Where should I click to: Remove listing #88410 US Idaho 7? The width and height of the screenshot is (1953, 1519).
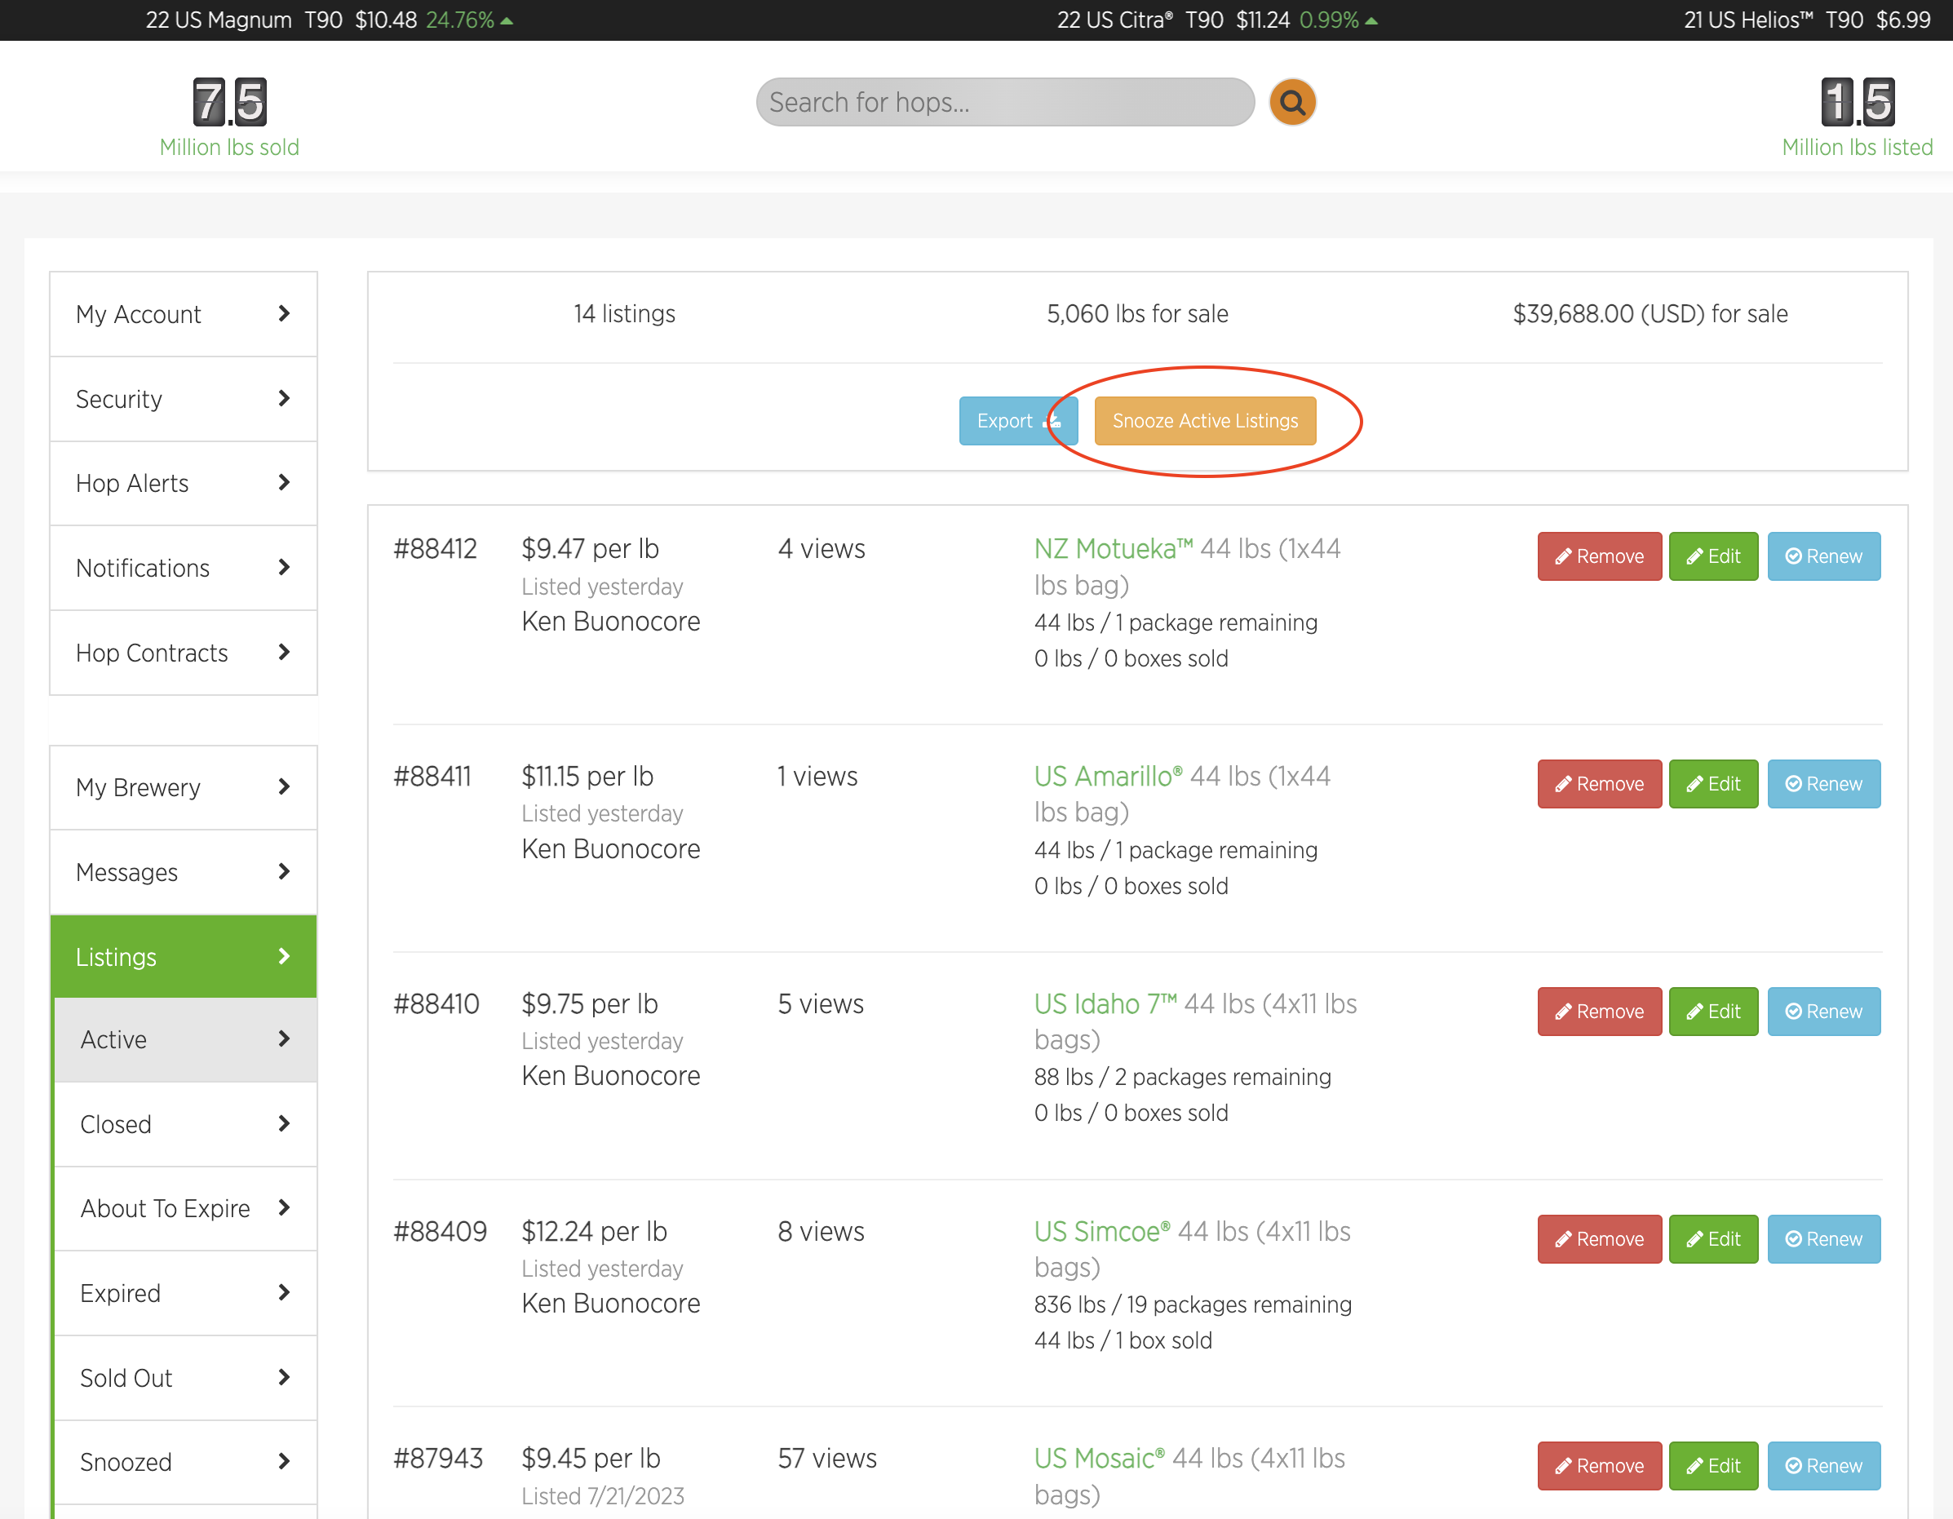click(x=1600, y=1012)
